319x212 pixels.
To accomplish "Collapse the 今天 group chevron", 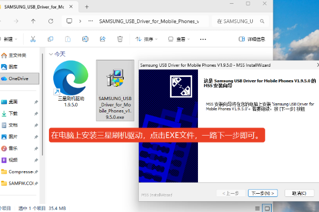I will coord(51,54).
